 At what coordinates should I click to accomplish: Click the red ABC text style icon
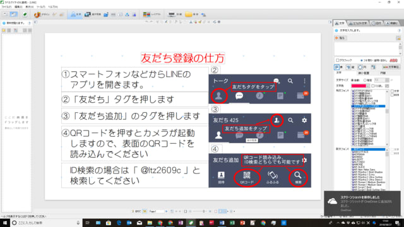pyautogui.click(x=393, y=61)
